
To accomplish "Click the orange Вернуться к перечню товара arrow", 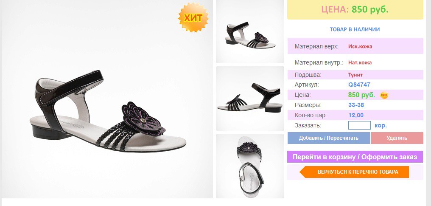I will 354,172.
